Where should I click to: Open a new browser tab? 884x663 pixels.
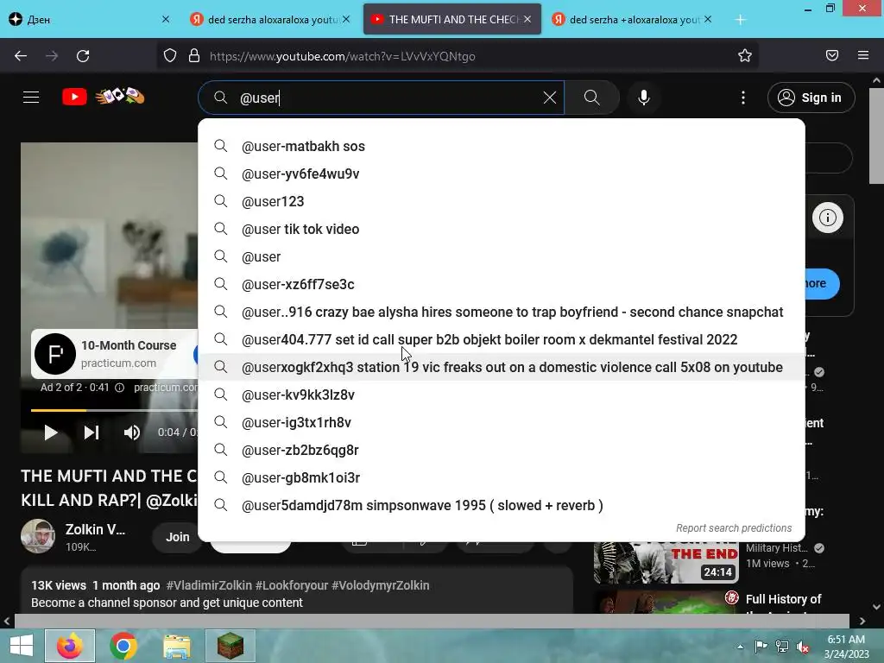[x=741, y=20]
